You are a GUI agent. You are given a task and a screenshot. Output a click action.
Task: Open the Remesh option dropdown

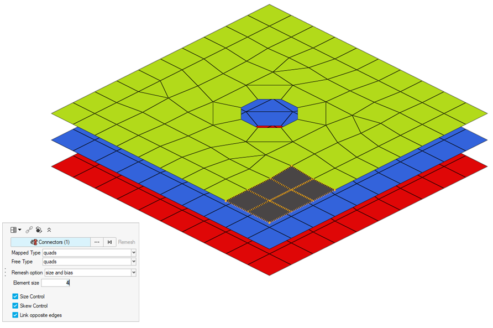point(91,273)
